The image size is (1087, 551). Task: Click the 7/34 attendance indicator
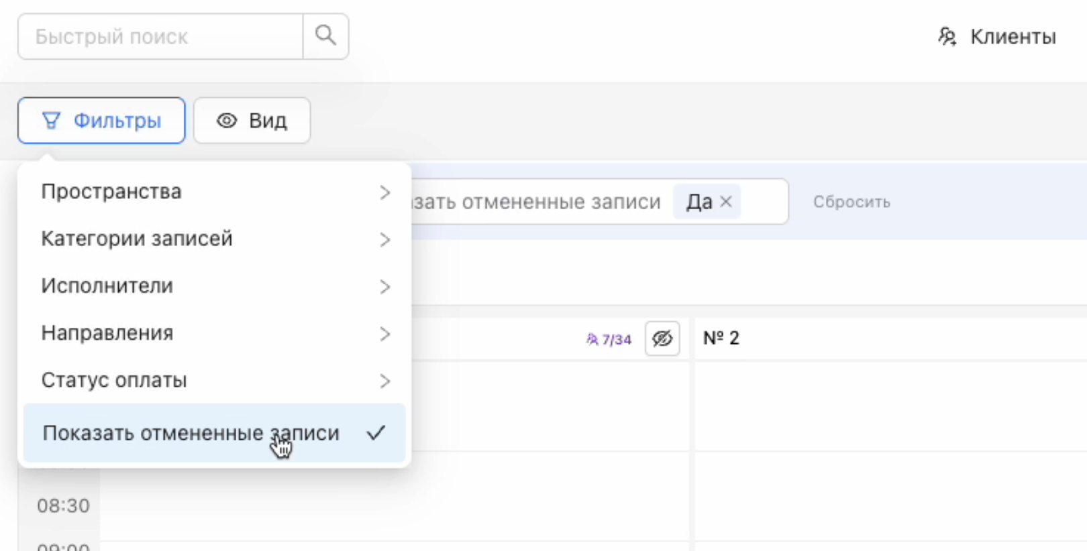[x=609, y=339]
